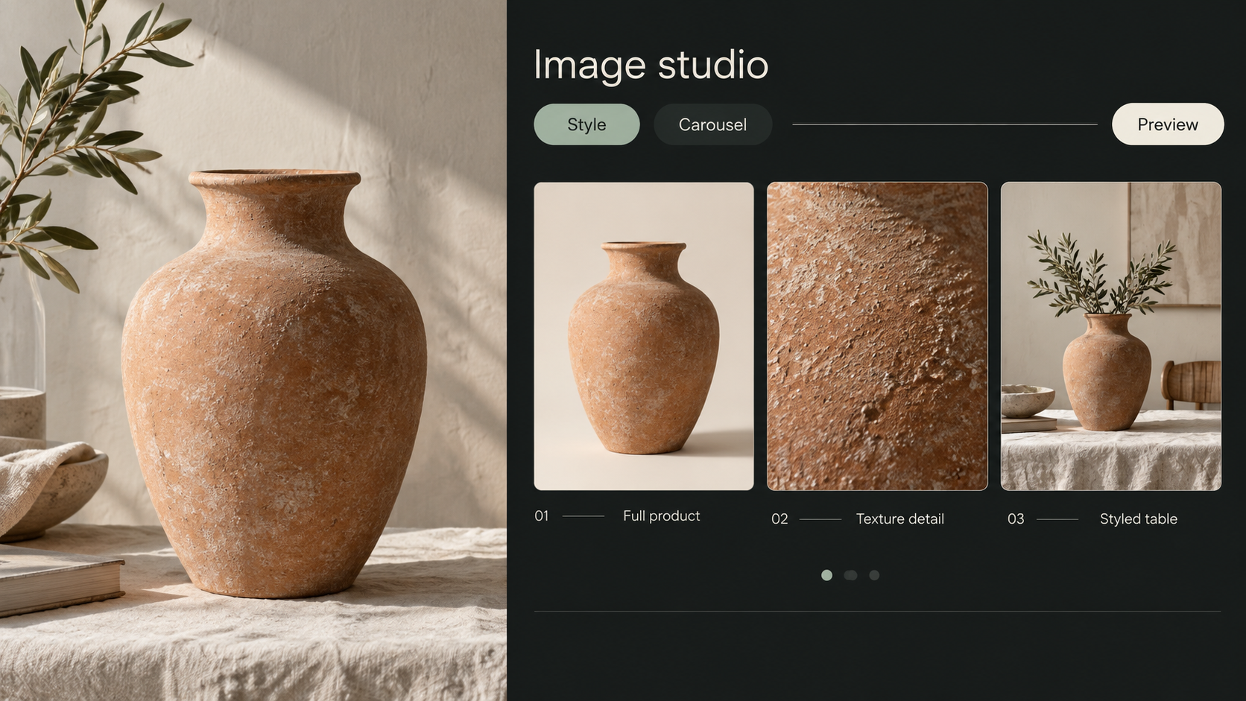Switch to the Carousel tab
This screenshot has width=1246, height=701.
(x=712, y=124)
